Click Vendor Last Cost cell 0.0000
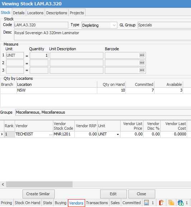Screen dimensions: 191x207 click(173, 134)
